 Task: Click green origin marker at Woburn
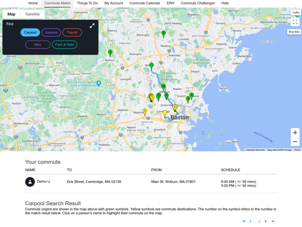coord(152,66)
